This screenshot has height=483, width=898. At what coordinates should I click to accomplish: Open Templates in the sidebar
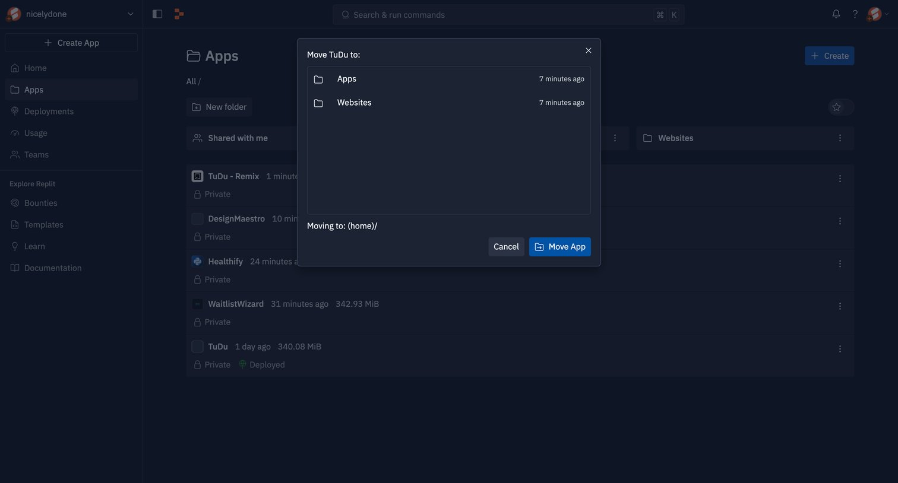71,225
